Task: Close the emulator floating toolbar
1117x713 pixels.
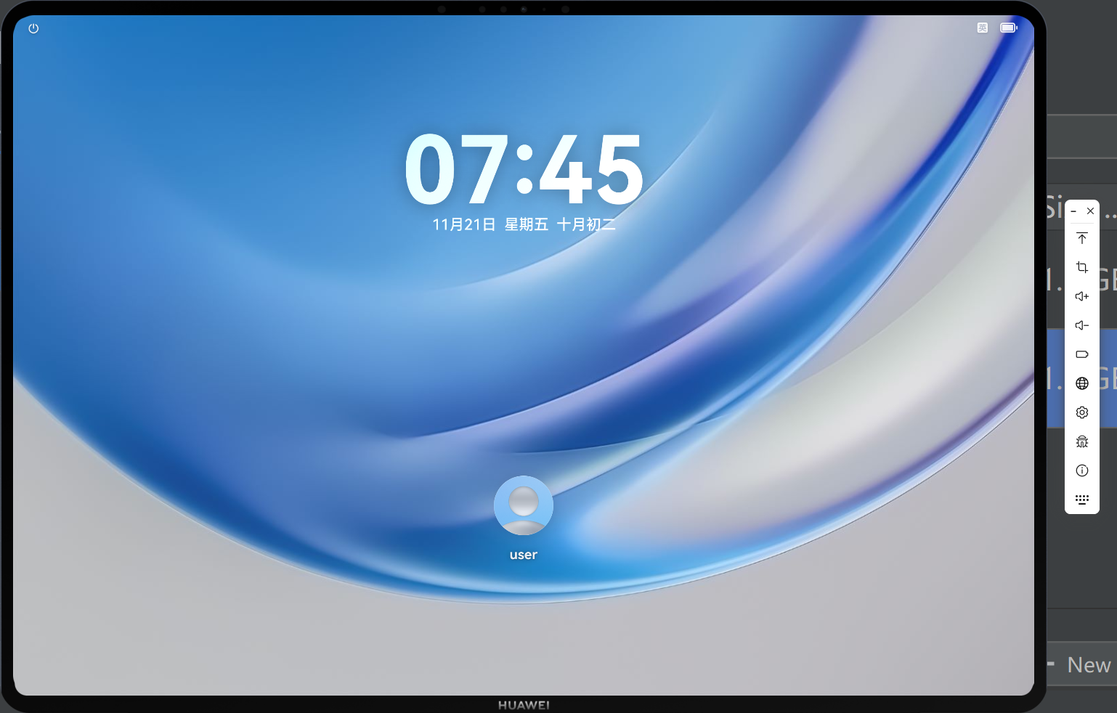Action: click(x=1090, y=211)
